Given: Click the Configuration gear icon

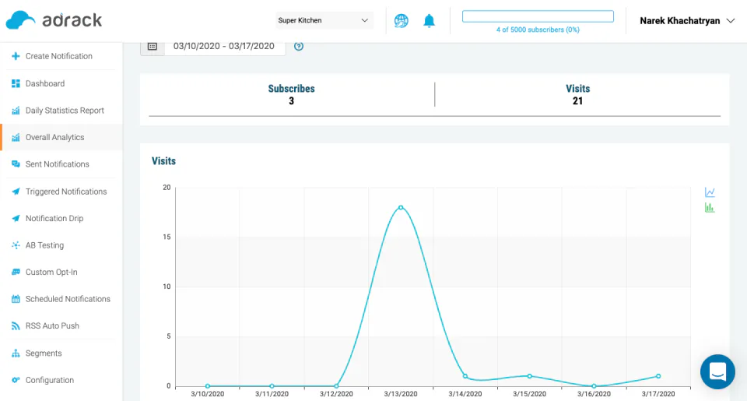Looking at the screenshot, I should tap(16, 380).
